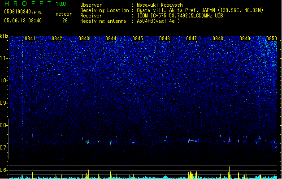Click the 0846 time marker
Image resolution: width=282 pixels, height=179 pixels.
[165, 38]
